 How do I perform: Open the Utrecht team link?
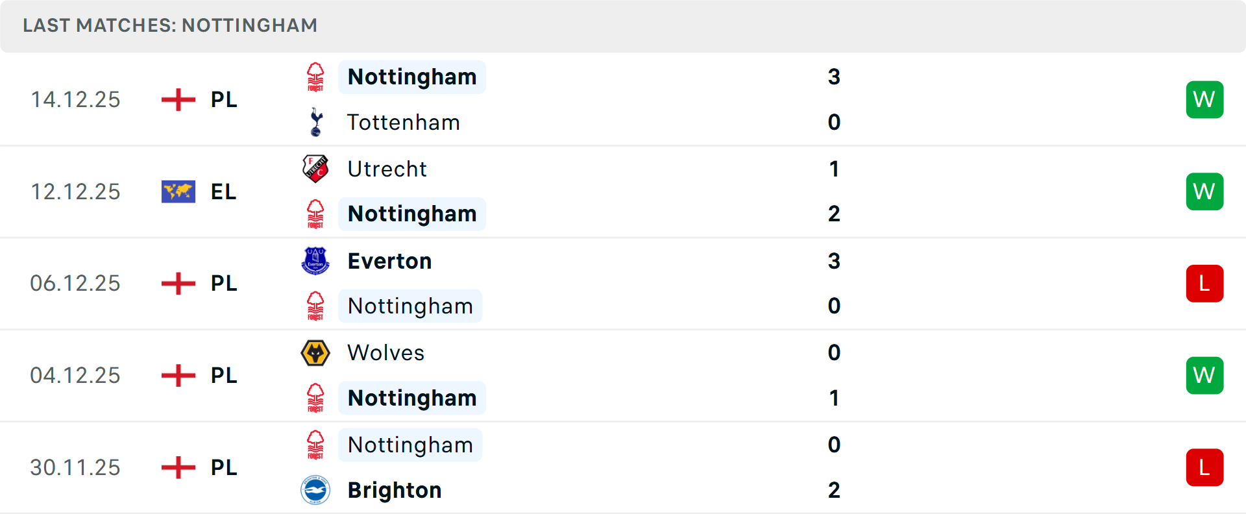click(387, 169)
